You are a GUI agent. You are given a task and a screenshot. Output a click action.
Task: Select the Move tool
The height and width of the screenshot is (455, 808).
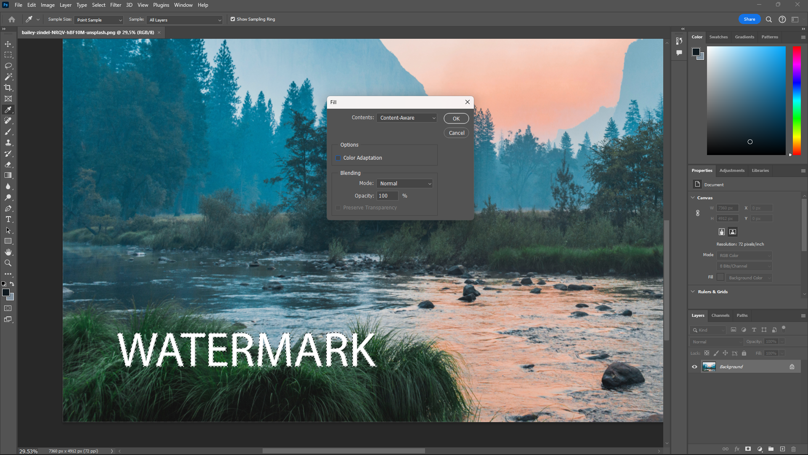click(8, 43)
